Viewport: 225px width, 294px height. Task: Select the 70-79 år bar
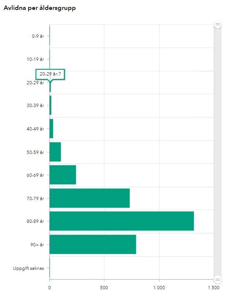pos(89,198)
